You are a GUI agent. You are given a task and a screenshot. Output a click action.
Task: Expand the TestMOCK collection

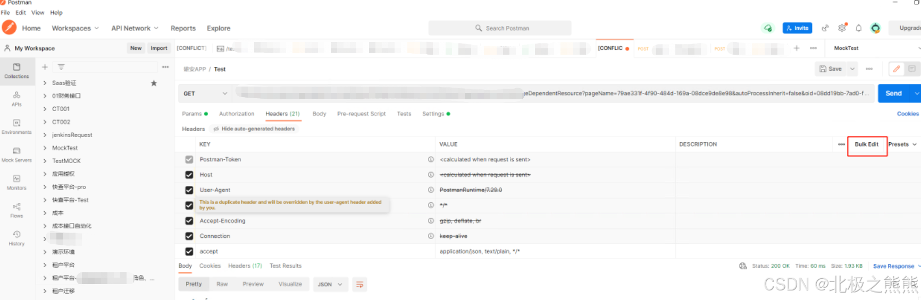(x=45, y=161)
